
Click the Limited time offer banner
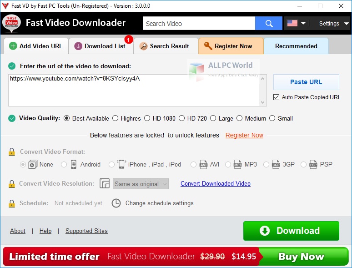131,256
